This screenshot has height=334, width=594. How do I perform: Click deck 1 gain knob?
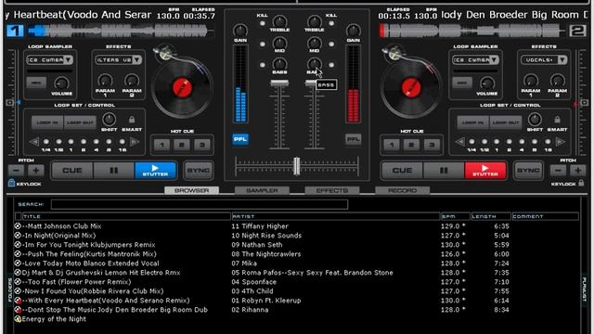240,31
